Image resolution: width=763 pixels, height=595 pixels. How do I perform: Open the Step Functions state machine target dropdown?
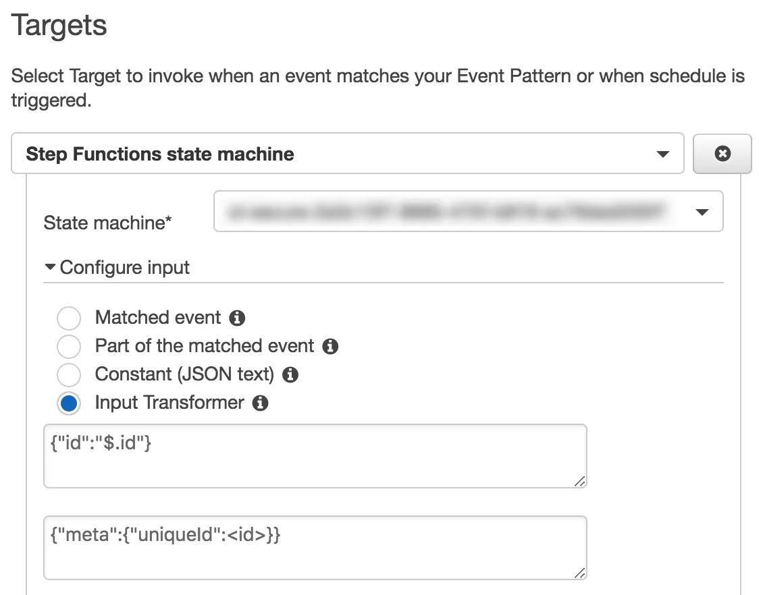tap(348, 154)
